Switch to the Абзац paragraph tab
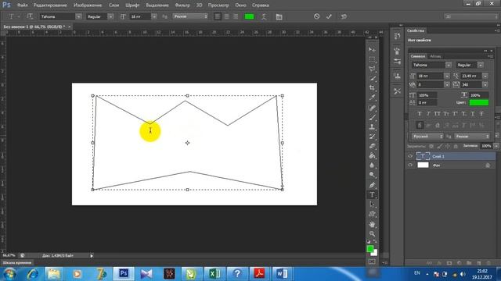This screenshot has width=501, height=281. tap(435, 56)
